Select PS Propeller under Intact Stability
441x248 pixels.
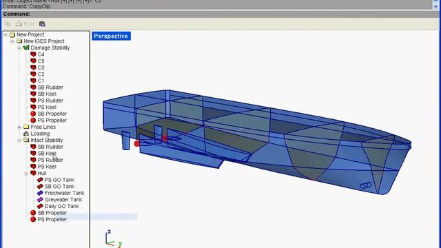click(52, 219)
